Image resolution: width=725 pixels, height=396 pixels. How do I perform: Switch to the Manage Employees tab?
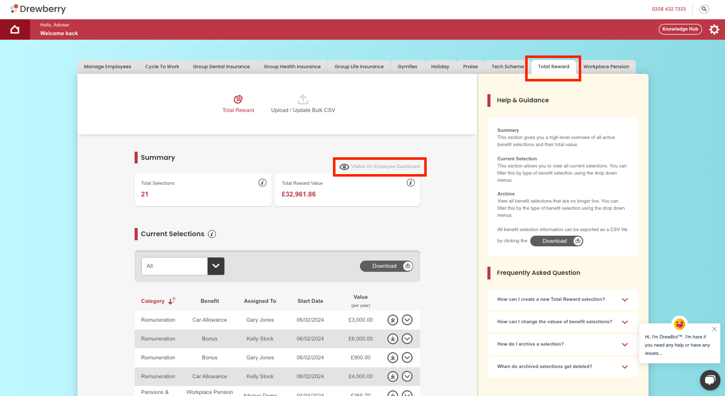(x=108, y=67)
